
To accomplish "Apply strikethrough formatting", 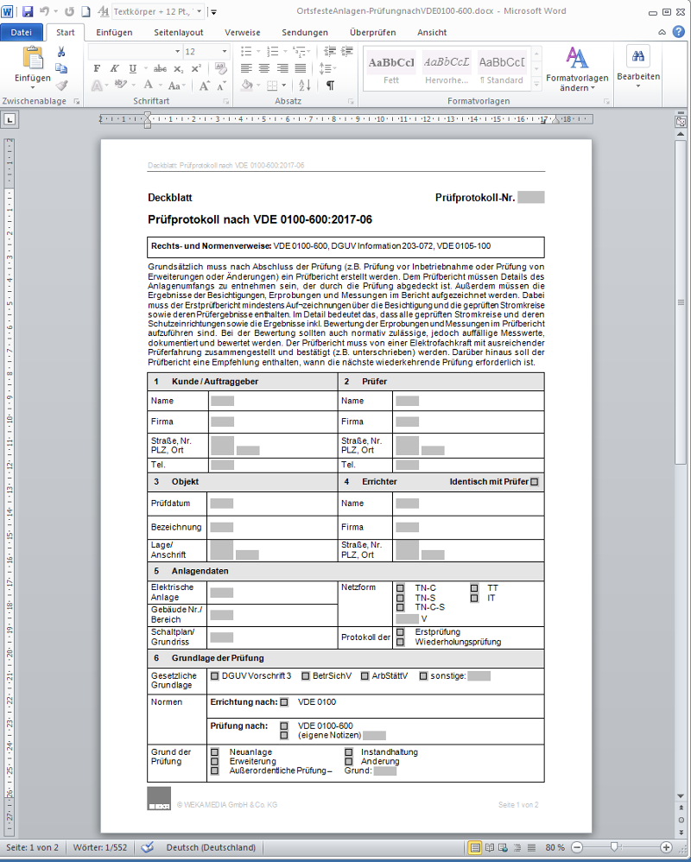I will point(160,68).
